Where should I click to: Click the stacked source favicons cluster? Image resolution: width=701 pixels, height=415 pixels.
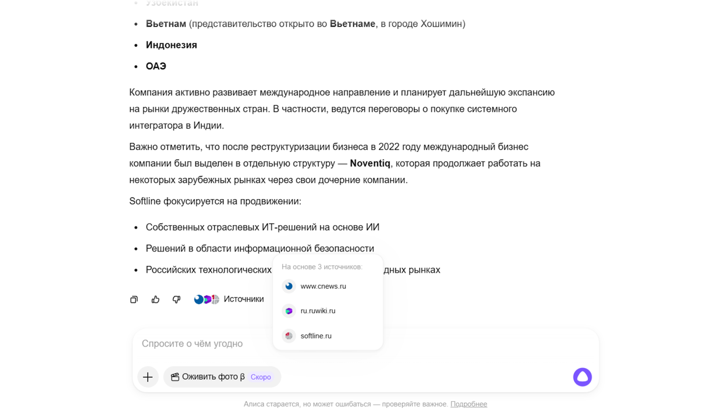(x=206, y=299)
